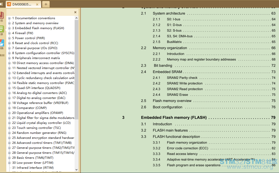Expand 30 Low-power timer node
The image size is (279, 173).
tap(9, 163)
